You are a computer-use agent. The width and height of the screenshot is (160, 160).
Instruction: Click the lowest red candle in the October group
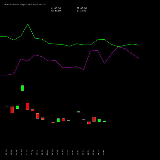89,123
